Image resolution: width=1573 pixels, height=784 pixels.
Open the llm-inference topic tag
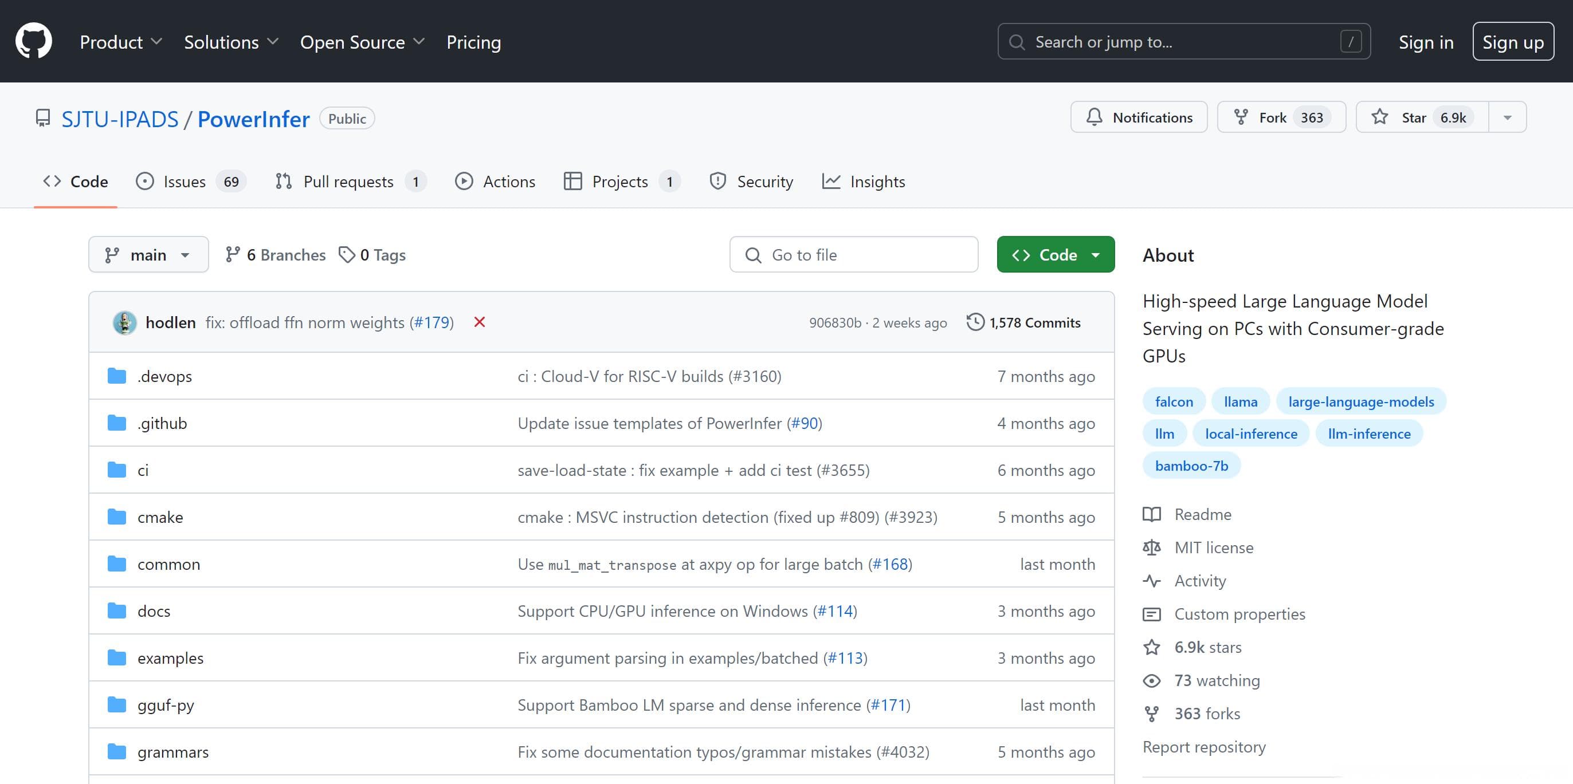(1369, 433)
